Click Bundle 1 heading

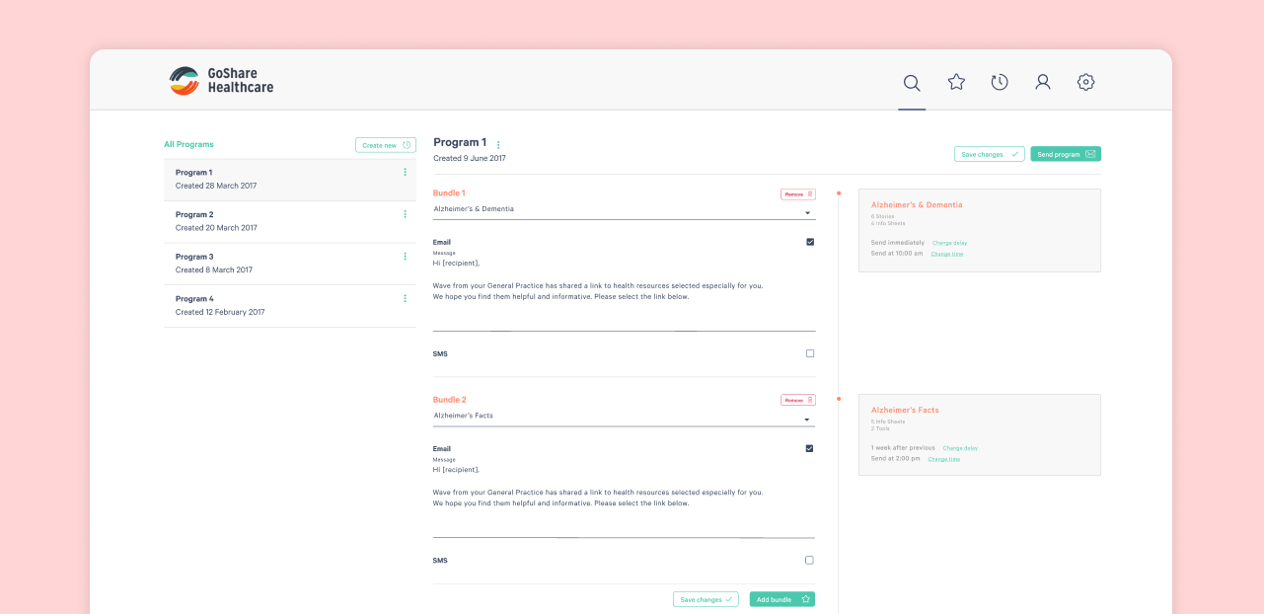(x=449, y=193)
